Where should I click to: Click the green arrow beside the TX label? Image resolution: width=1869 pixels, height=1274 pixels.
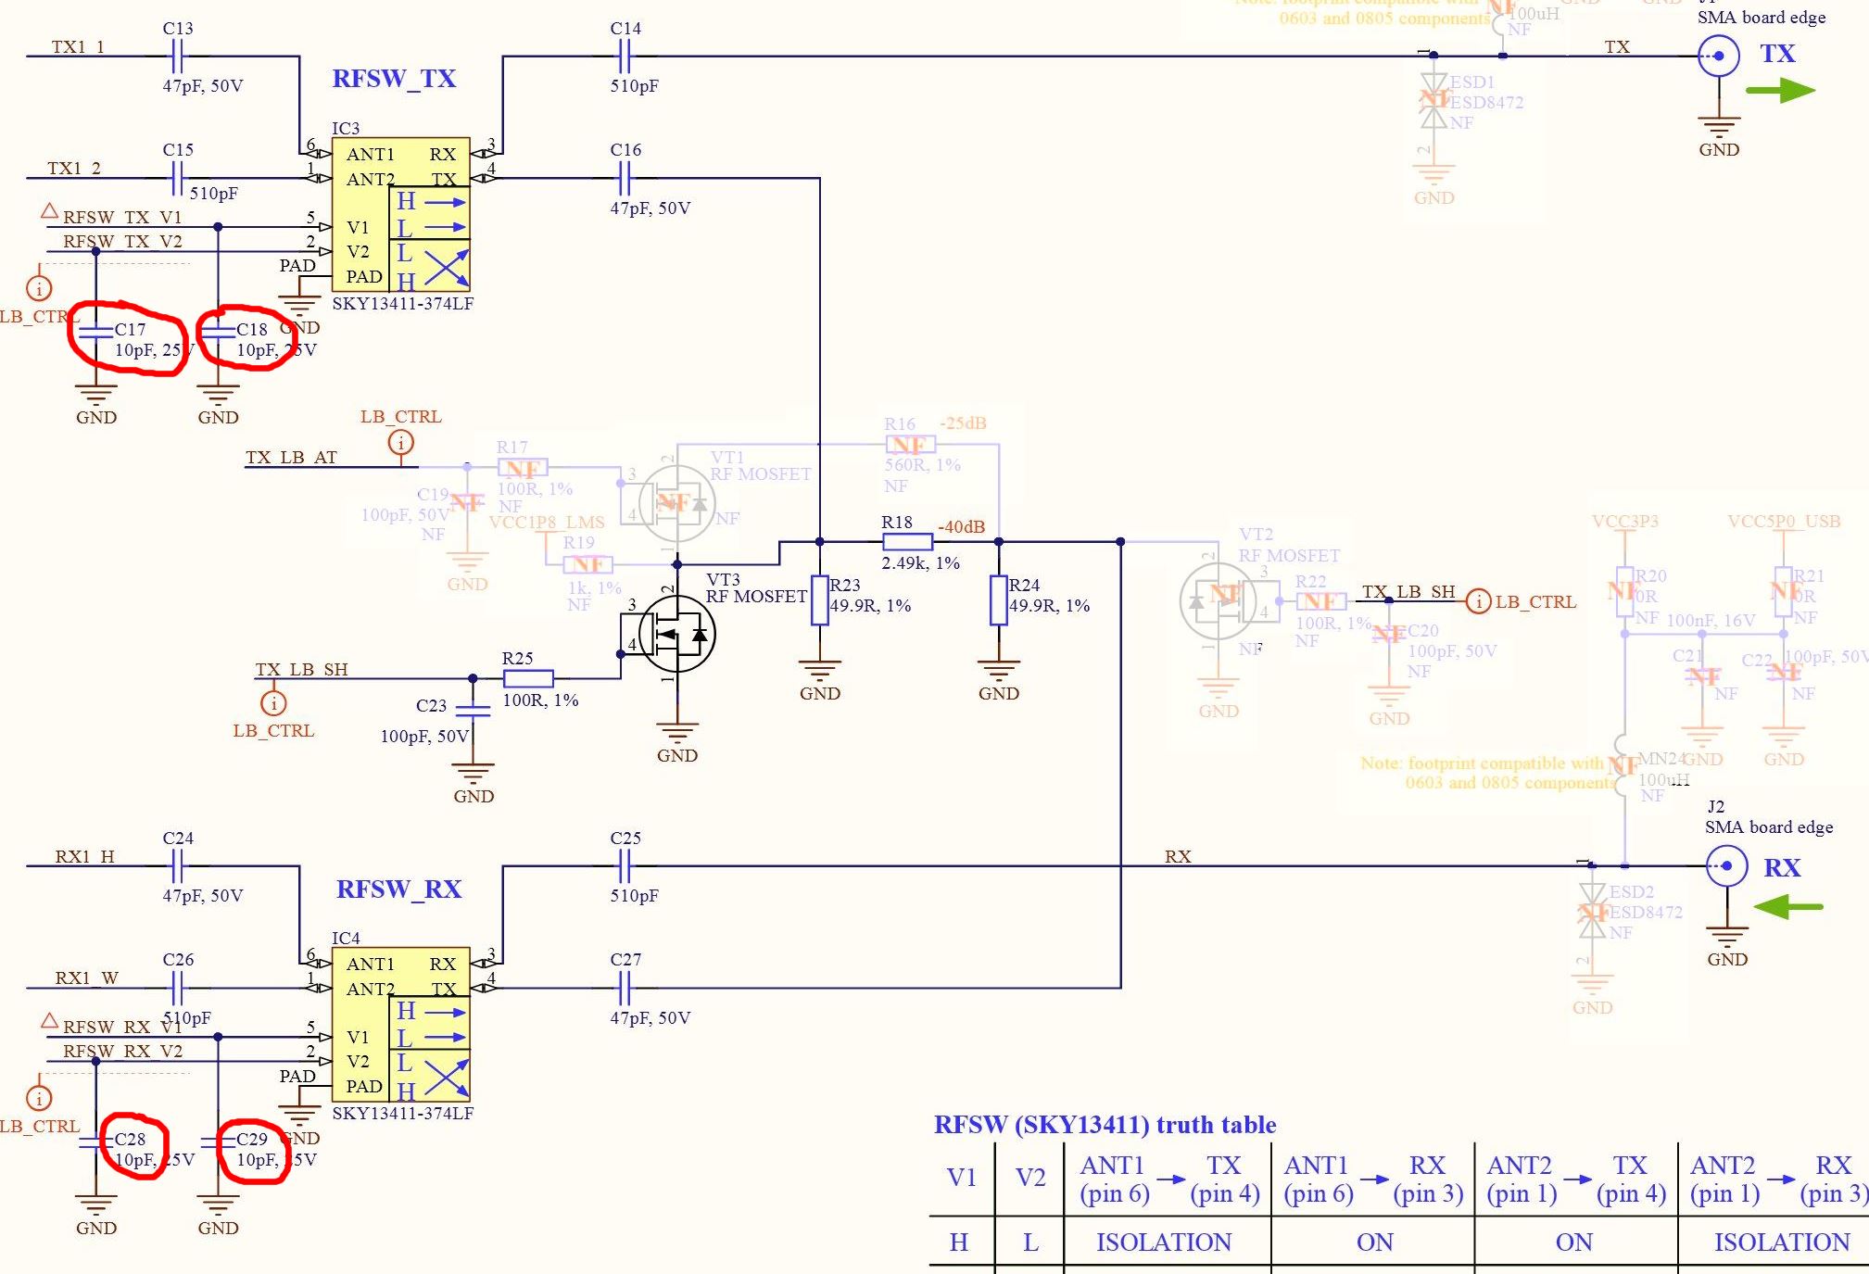click(1779, 91)
